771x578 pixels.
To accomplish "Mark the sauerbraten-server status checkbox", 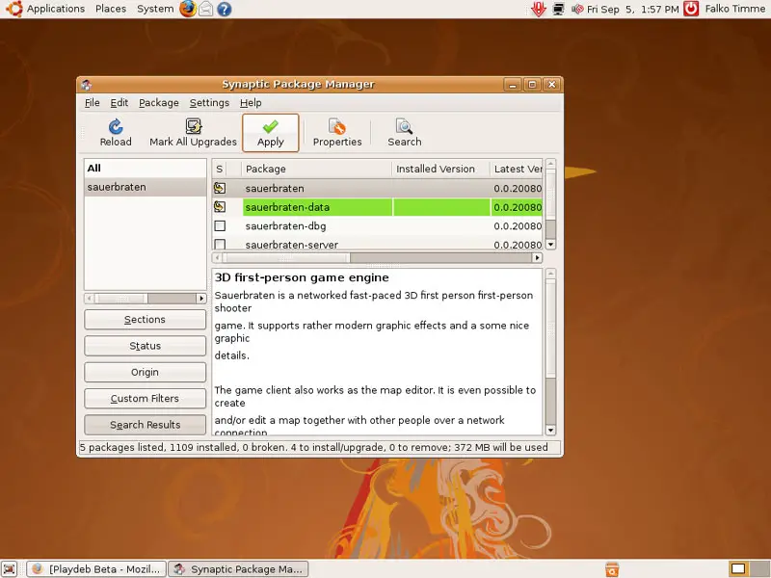I will pyautogui.click(x=220, y=244).
